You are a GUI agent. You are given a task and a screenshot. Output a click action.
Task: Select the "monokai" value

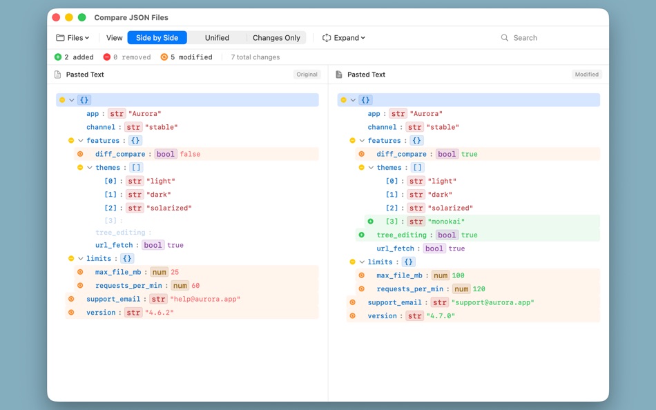tap(446, 222)
